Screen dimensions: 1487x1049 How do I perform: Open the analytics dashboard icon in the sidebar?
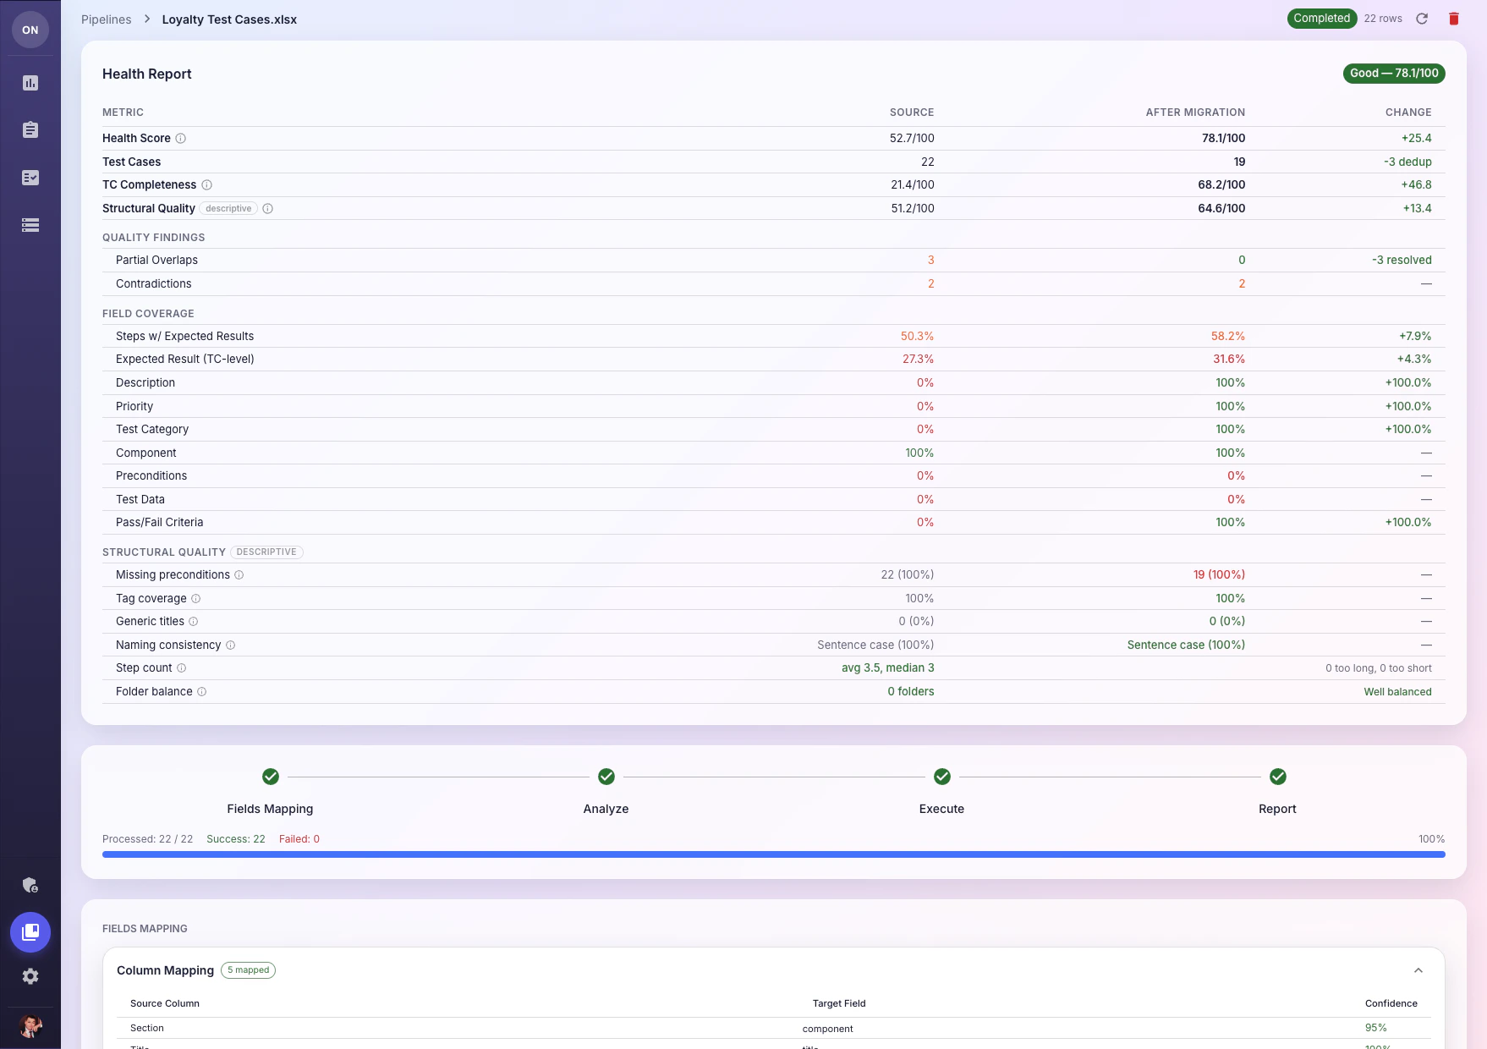point(30,82)
